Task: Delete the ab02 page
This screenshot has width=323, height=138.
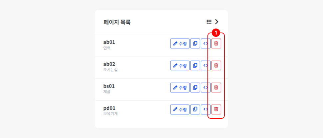Action: pyautogui.click(x=216, y=65)
